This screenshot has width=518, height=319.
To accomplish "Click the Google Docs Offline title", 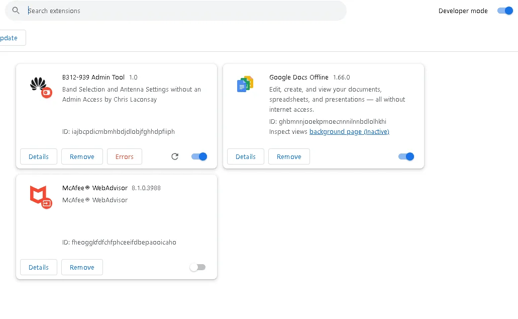I will coord(298,77).
